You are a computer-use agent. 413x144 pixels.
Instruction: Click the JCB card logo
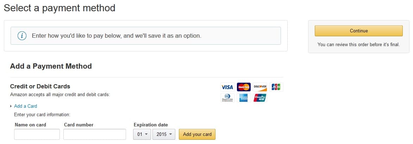(x=276, y=87)
